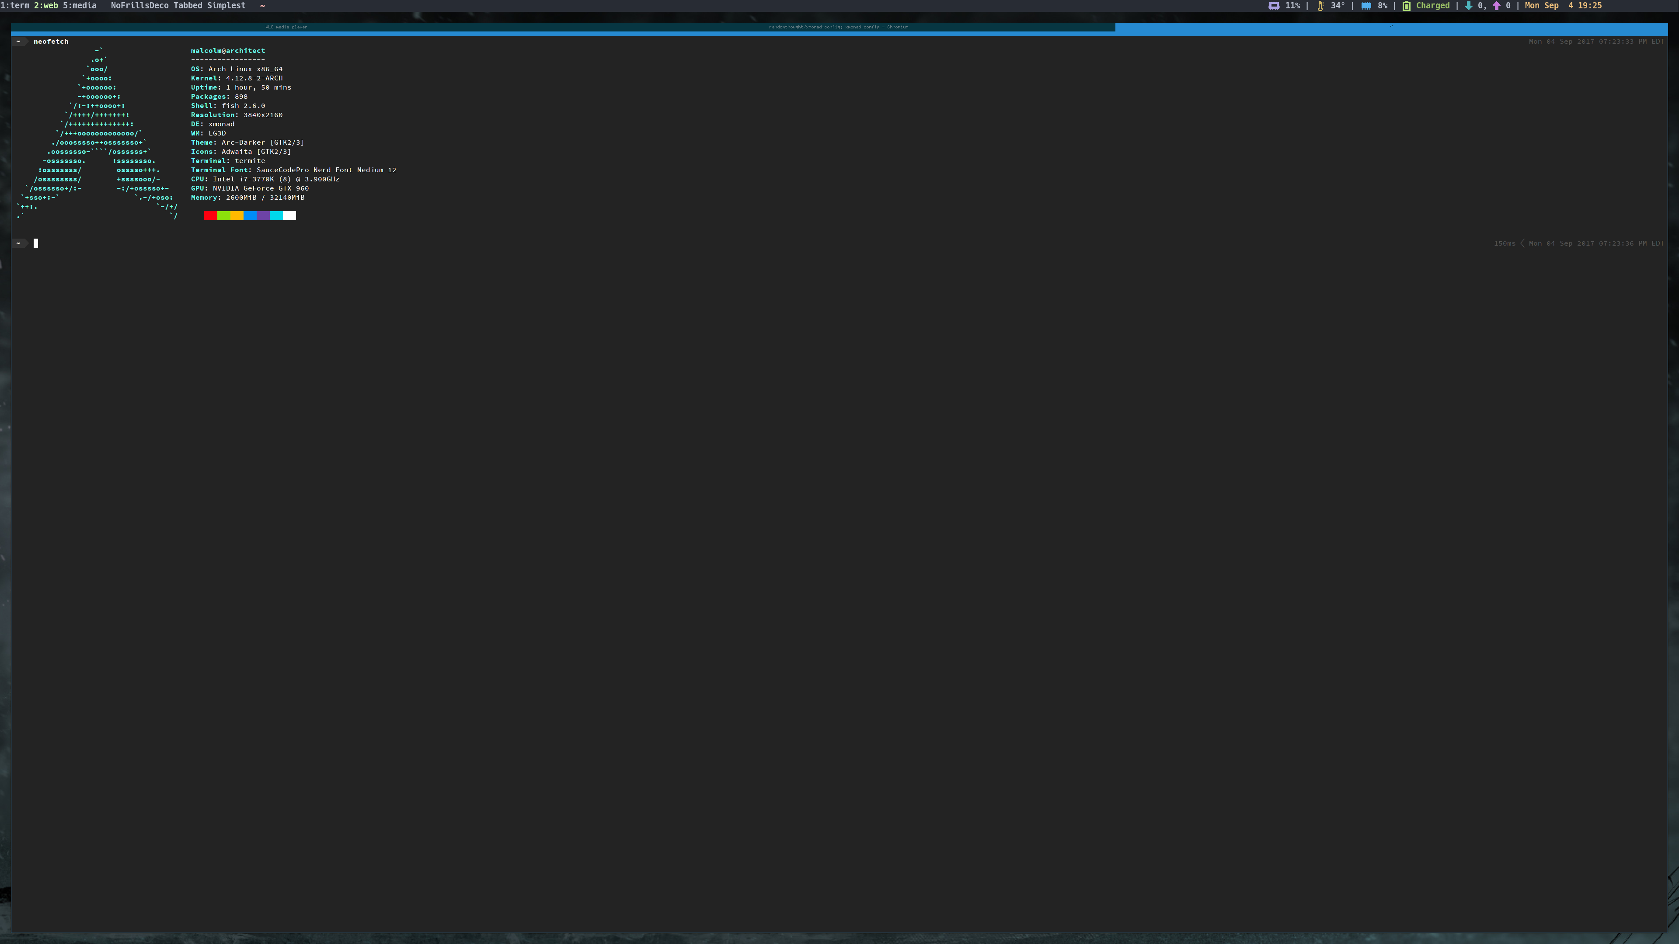Click the blue memory RAM icon
The width and height of the screenshot is (1679, 944).
tap(1366, 6)
